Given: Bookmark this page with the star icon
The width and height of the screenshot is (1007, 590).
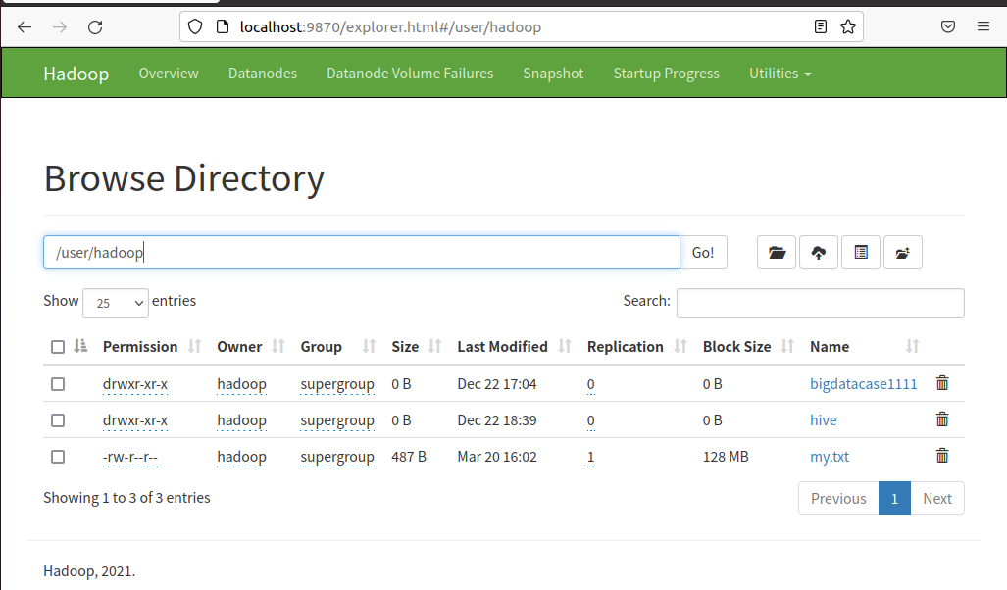Looking at the screenshot, I should point(848,27).
